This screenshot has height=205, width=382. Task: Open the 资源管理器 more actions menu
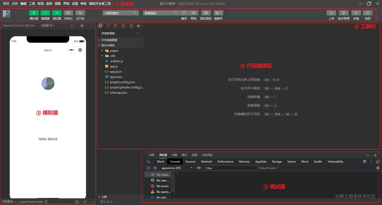(138, 33)
